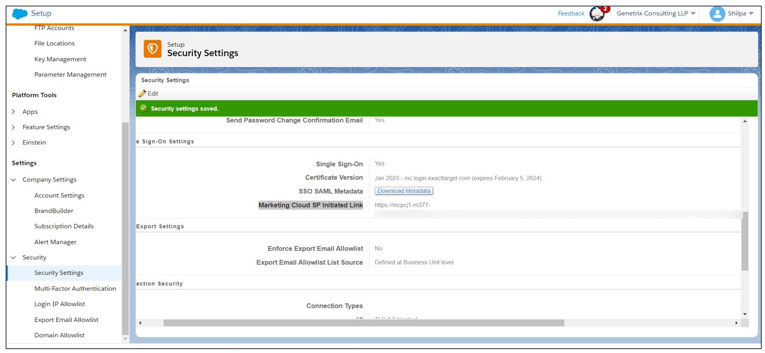The width and height of the screenshot is (765, 353).
Task: Select Multi-Factor Authentication in sidebar
Action: click(x=75, y=288)
